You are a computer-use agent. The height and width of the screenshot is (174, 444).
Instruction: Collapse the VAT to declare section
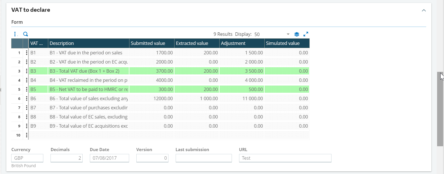tap(424, 10)
